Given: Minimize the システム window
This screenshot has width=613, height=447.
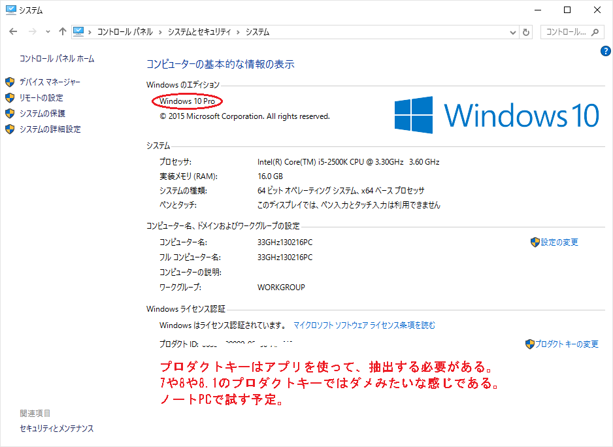Looking at the screenshot, I should 538,10.
